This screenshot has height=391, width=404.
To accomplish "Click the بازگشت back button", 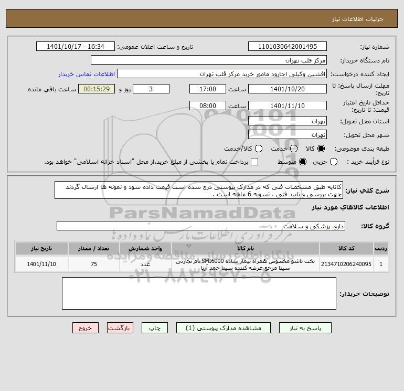I will [120, 328].
